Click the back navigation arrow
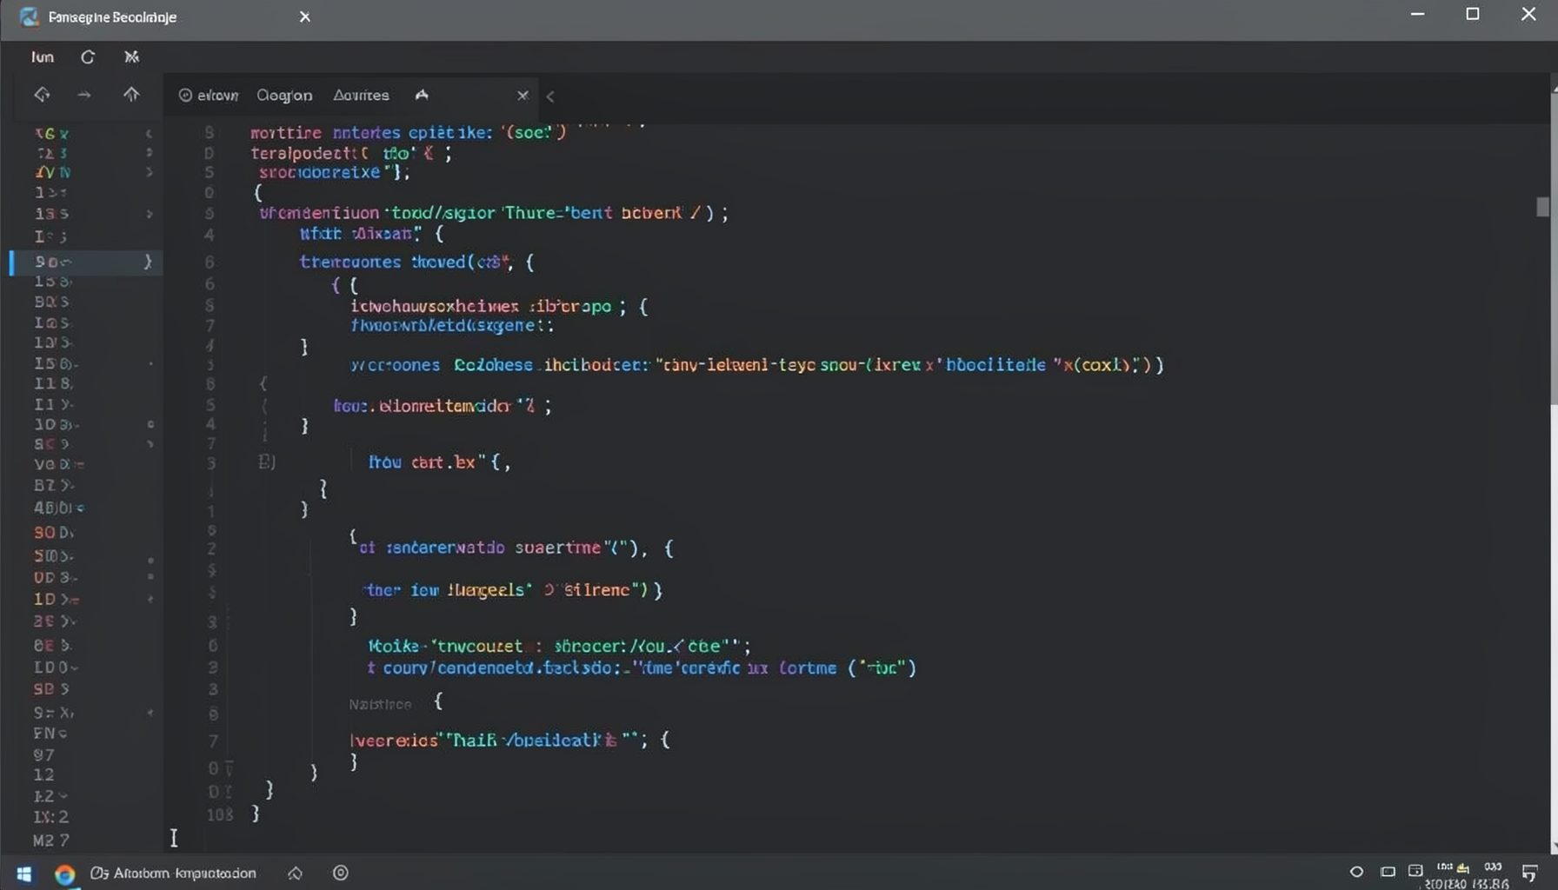 coord(42,94)
